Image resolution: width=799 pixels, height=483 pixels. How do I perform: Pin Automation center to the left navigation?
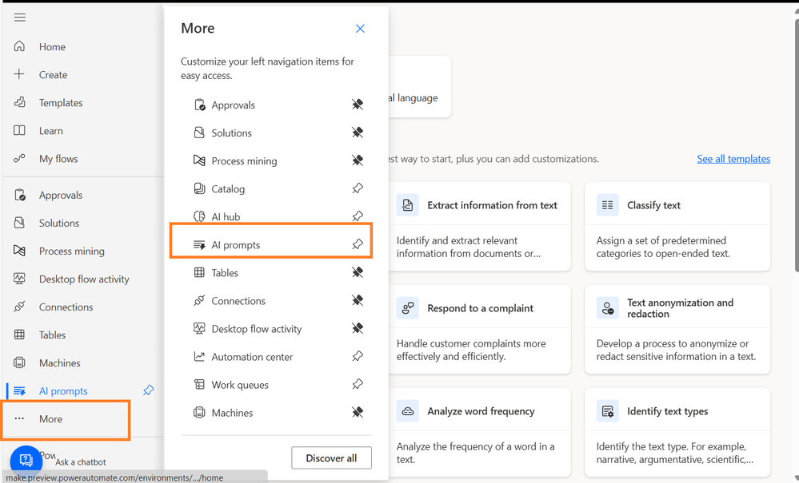358,356
